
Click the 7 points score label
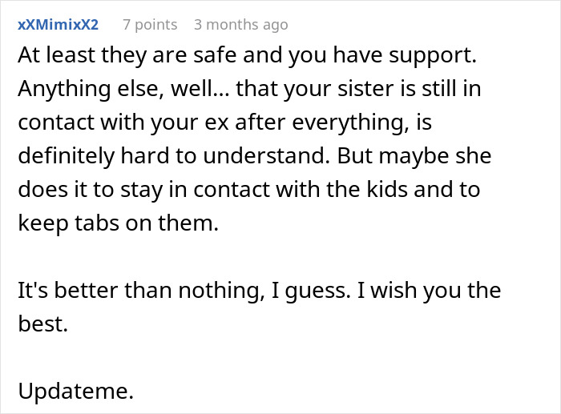point(144,25)
